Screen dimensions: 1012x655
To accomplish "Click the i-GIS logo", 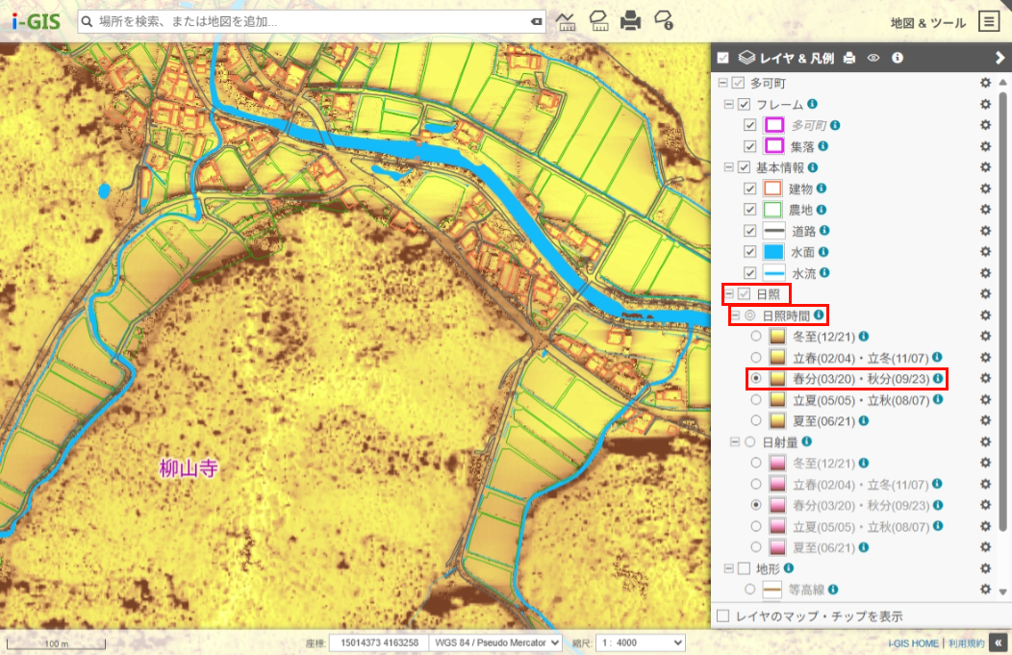I will (37, 21).
